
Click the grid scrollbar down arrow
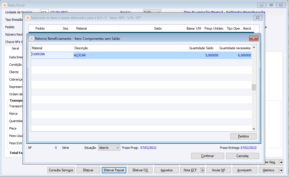[x=254, y=129]
